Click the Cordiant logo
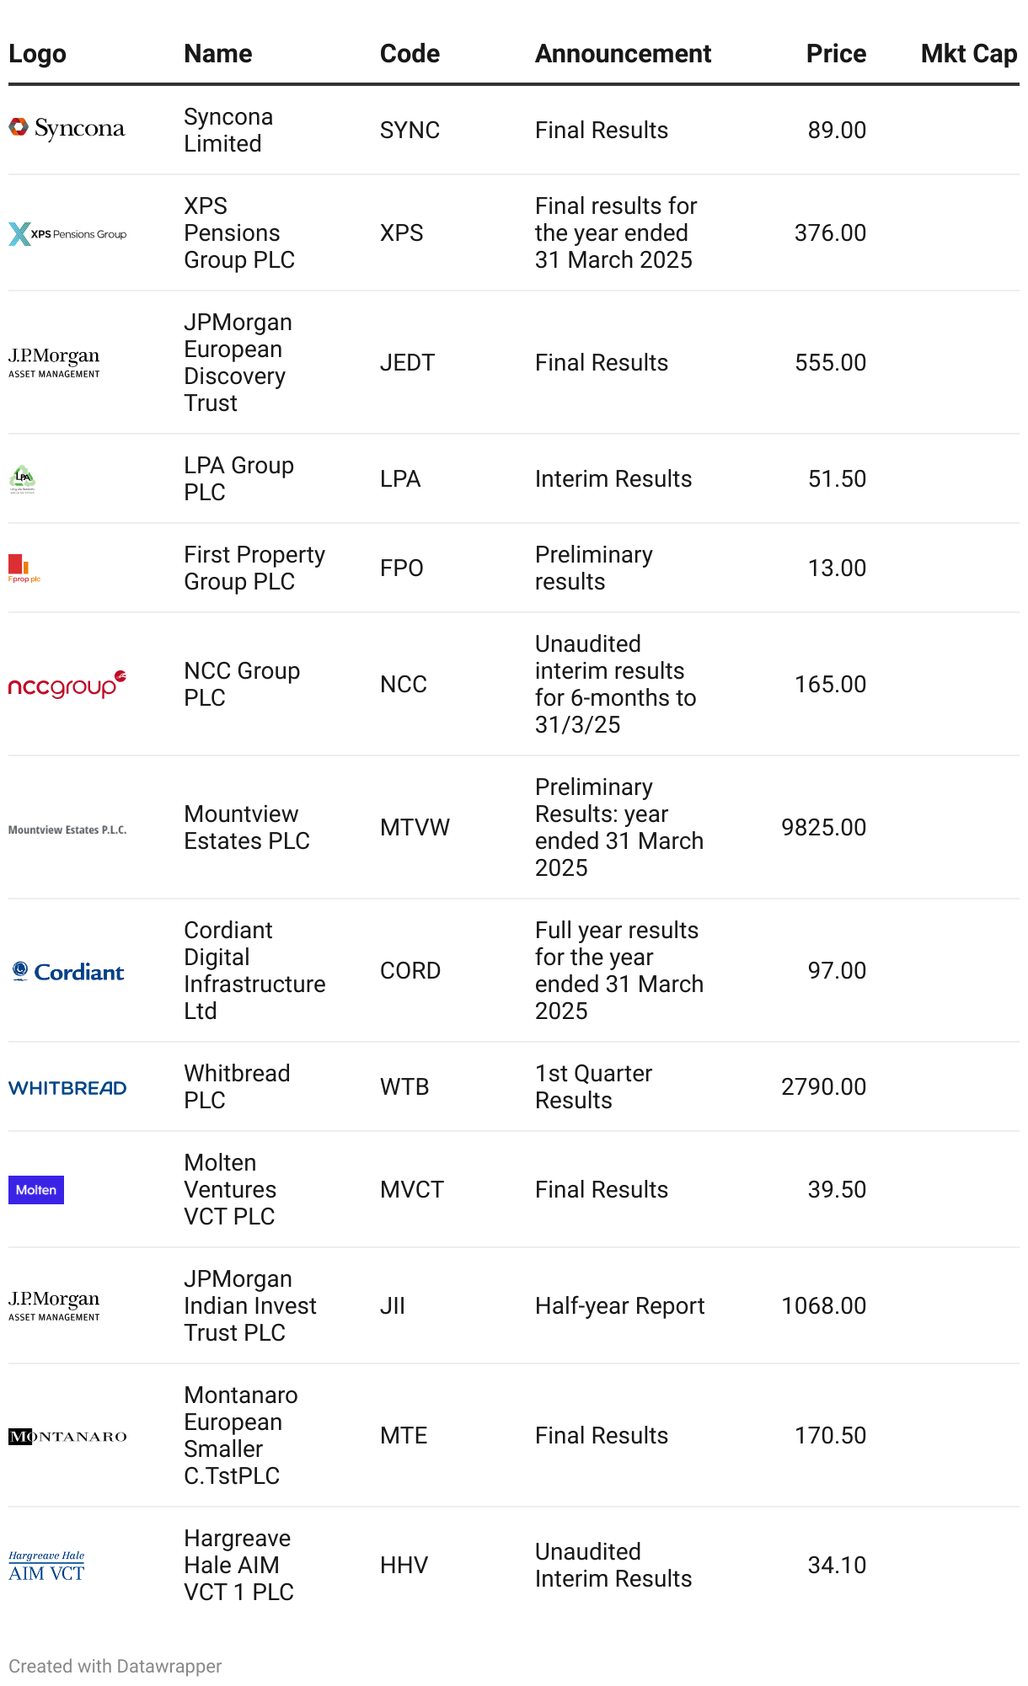 [68, 972]
